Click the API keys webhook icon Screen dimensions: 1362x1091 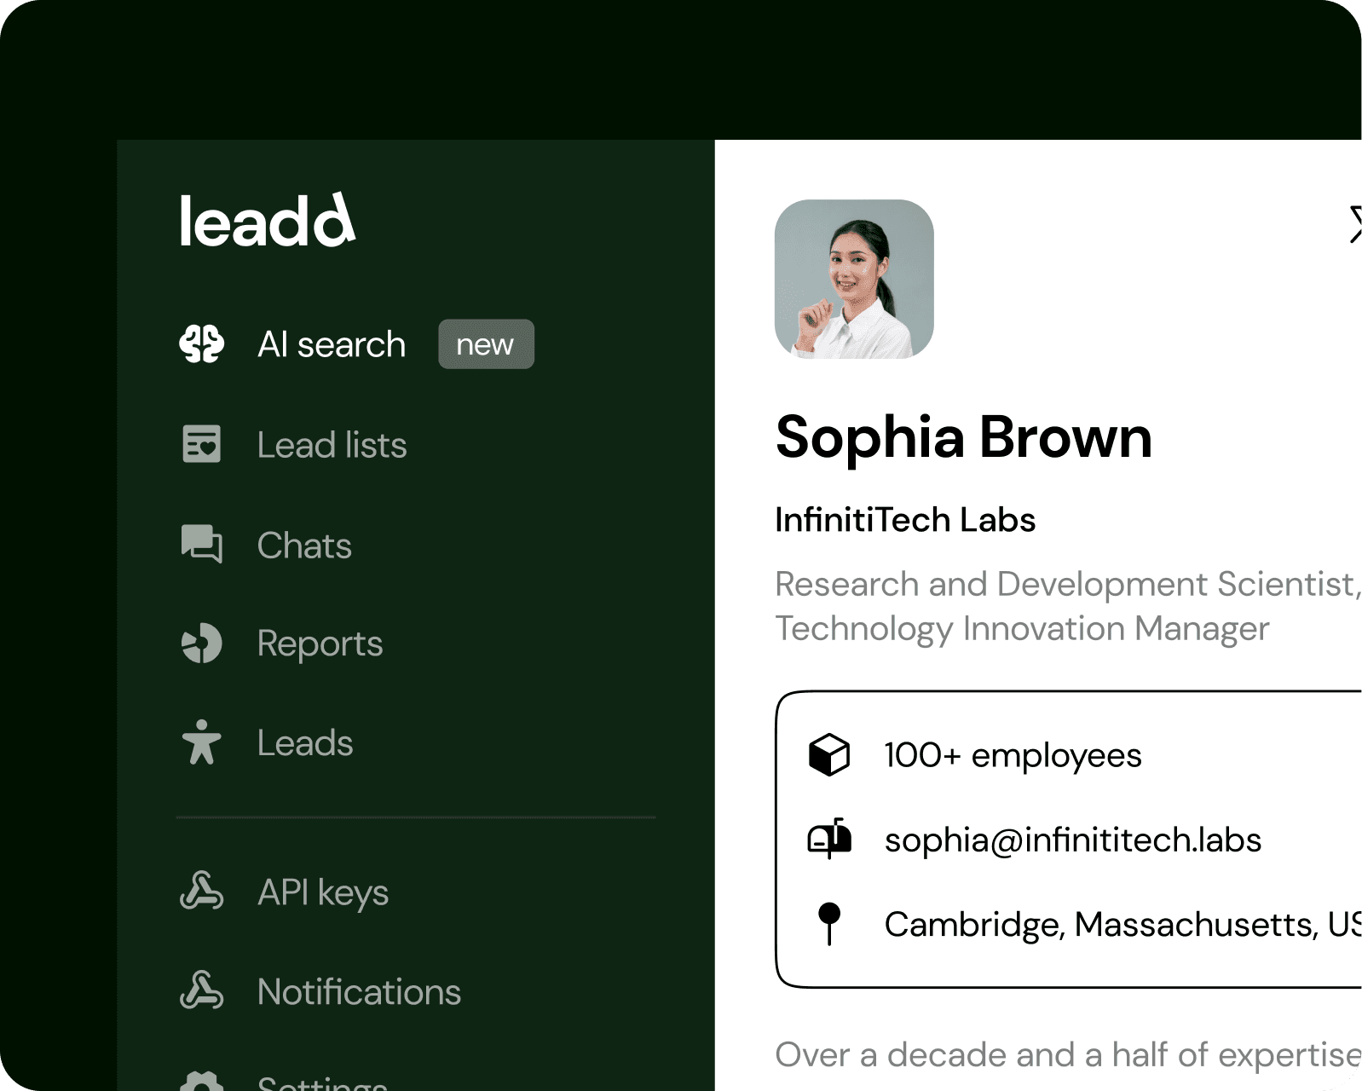tap(202, 892)
